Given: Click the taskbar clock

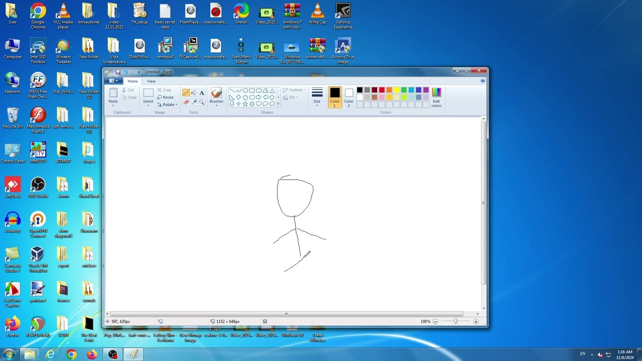Looking at the screenshot, I should click(x=625, y=355).
